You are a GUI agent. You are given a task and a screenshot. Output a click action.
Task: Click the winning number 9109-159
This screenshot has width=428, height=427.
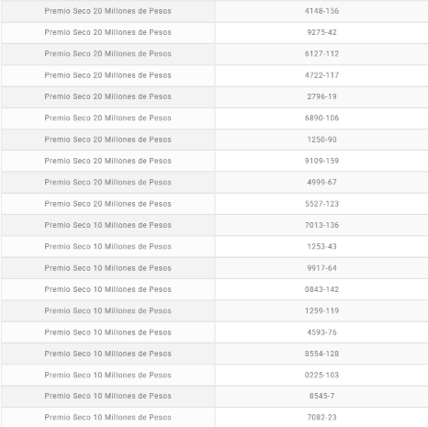point(321,161)
